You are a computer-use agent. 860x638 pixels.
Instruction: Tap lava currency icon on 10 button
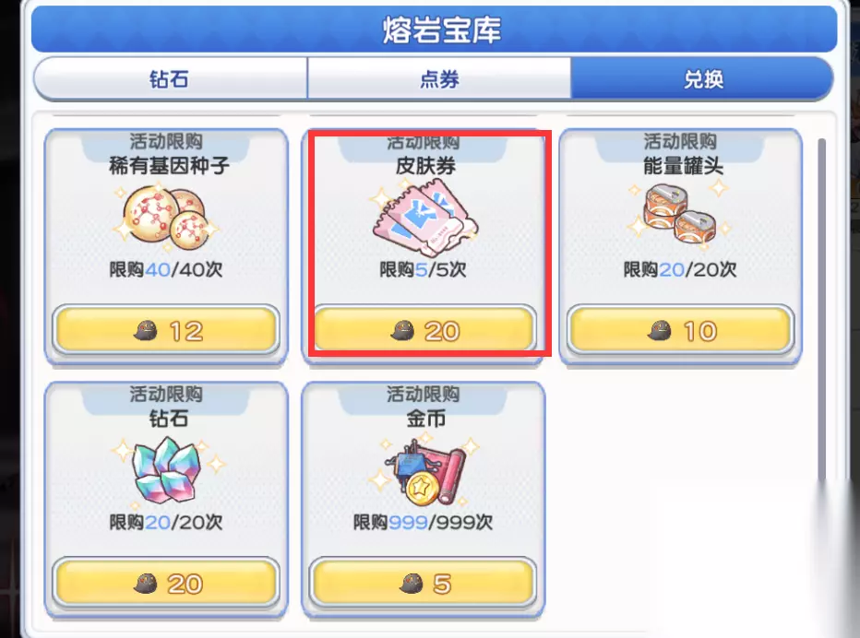tap(659, 331)
